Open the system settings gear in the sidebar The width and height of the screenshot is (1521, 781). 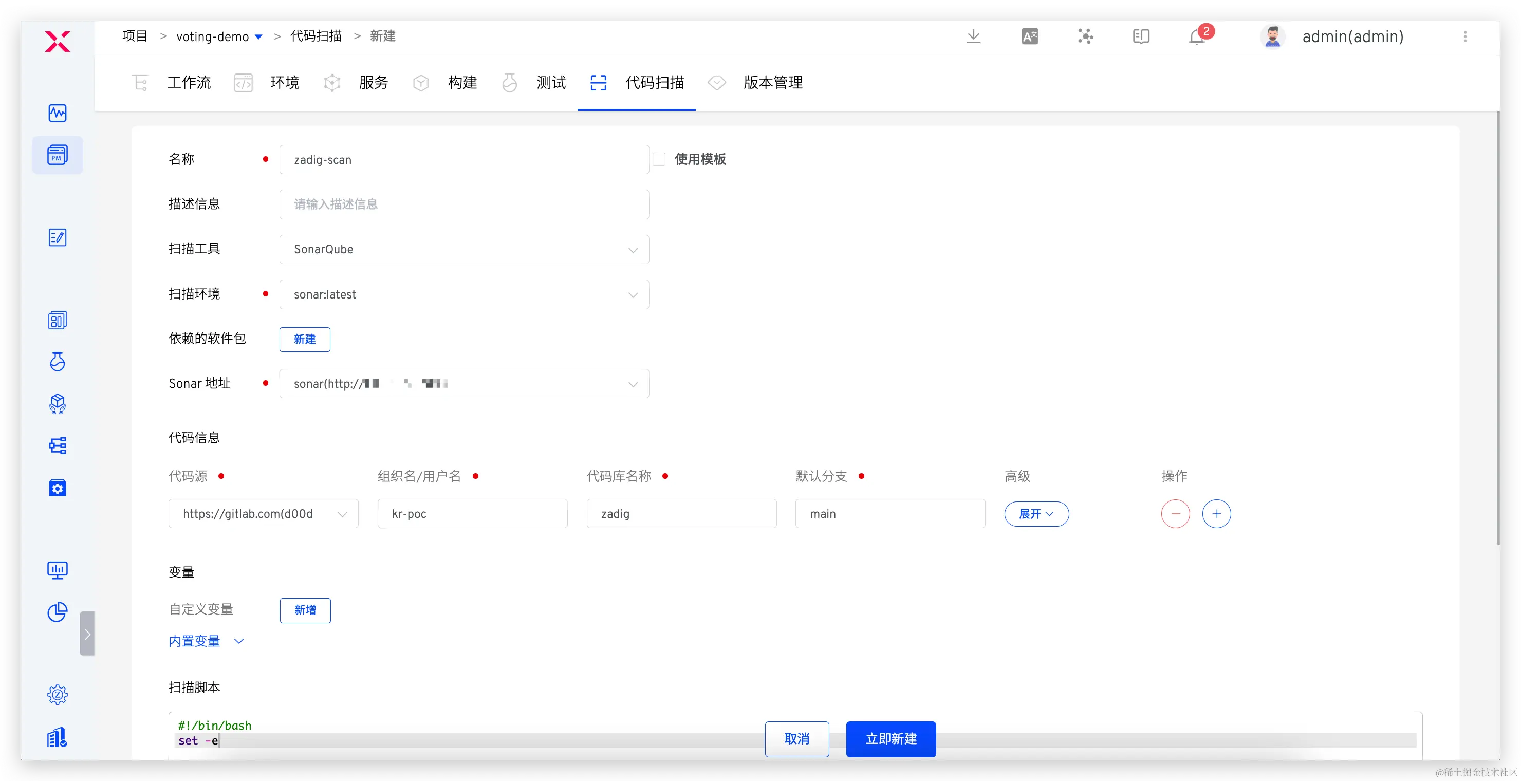pyautogui.click(x=57, y=694)
